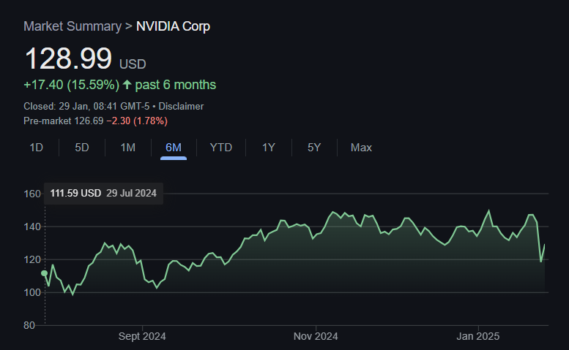Open the Market Summary link

[x=72, y=26]
